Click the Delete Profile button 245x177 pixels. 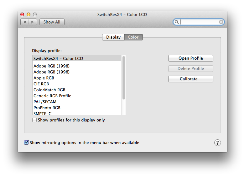(190, 69)
